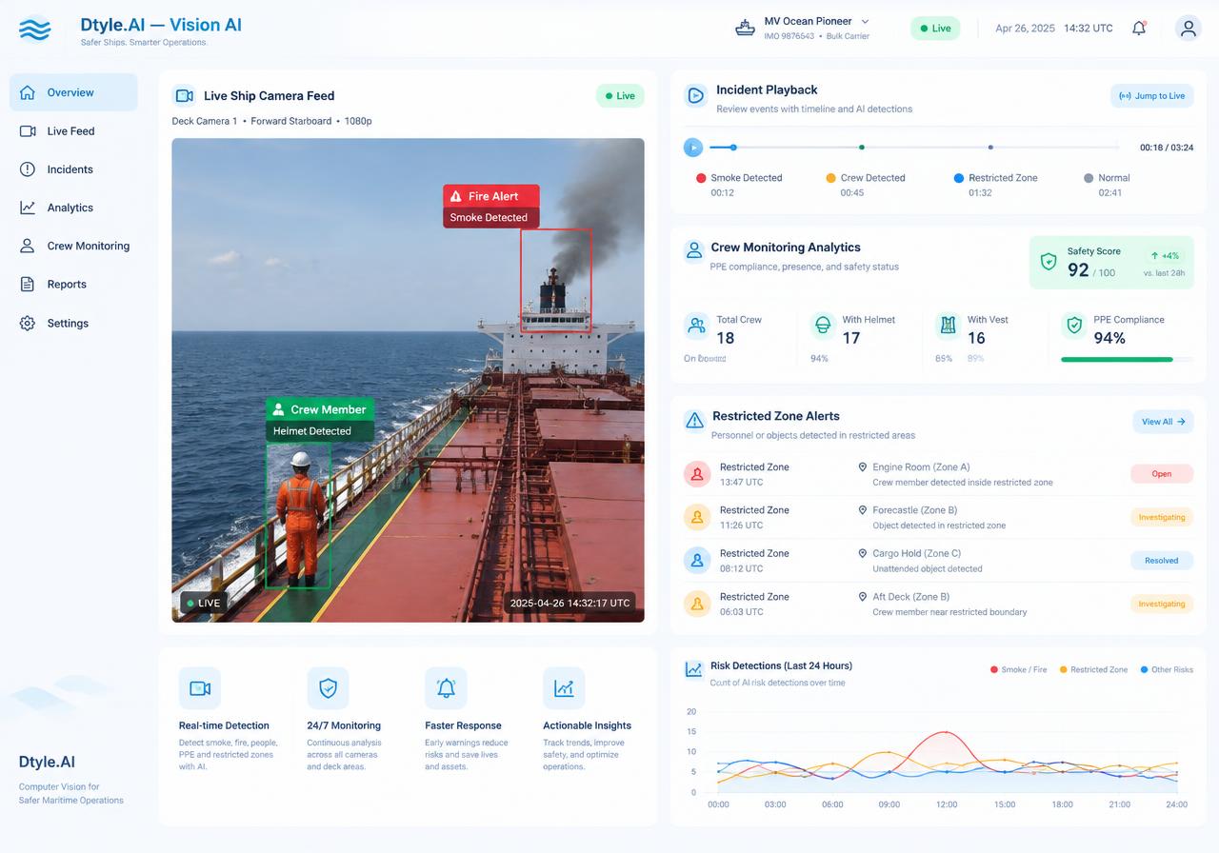Click View All restricted zone alerts
Image resolution: width=1219 pixels, height=853 pixels.
tap(1163, 422)
